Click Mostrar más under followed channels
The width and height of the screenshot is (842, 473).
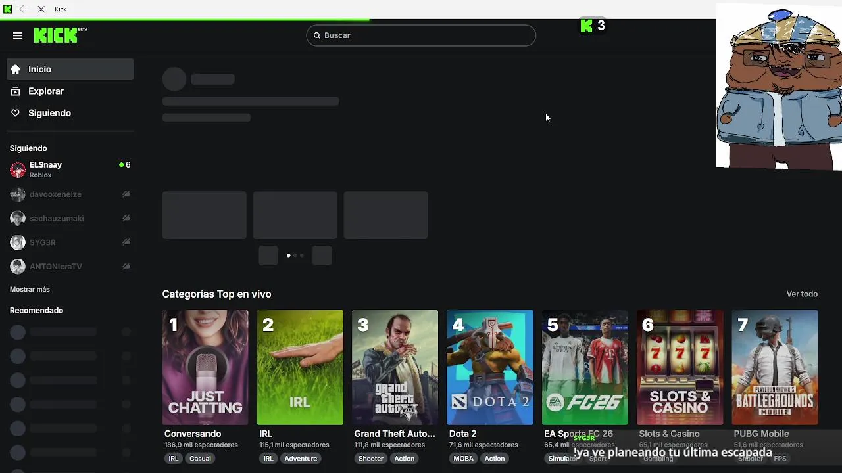(30, 289)
